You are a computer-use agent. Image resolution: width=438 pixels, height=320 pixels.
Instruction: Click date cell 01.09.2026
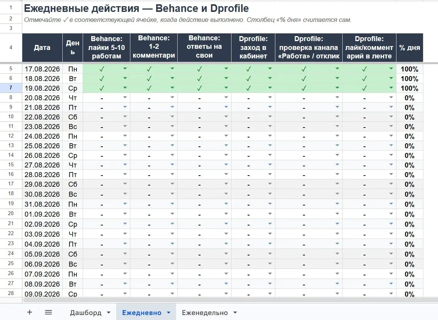(42, 214)
